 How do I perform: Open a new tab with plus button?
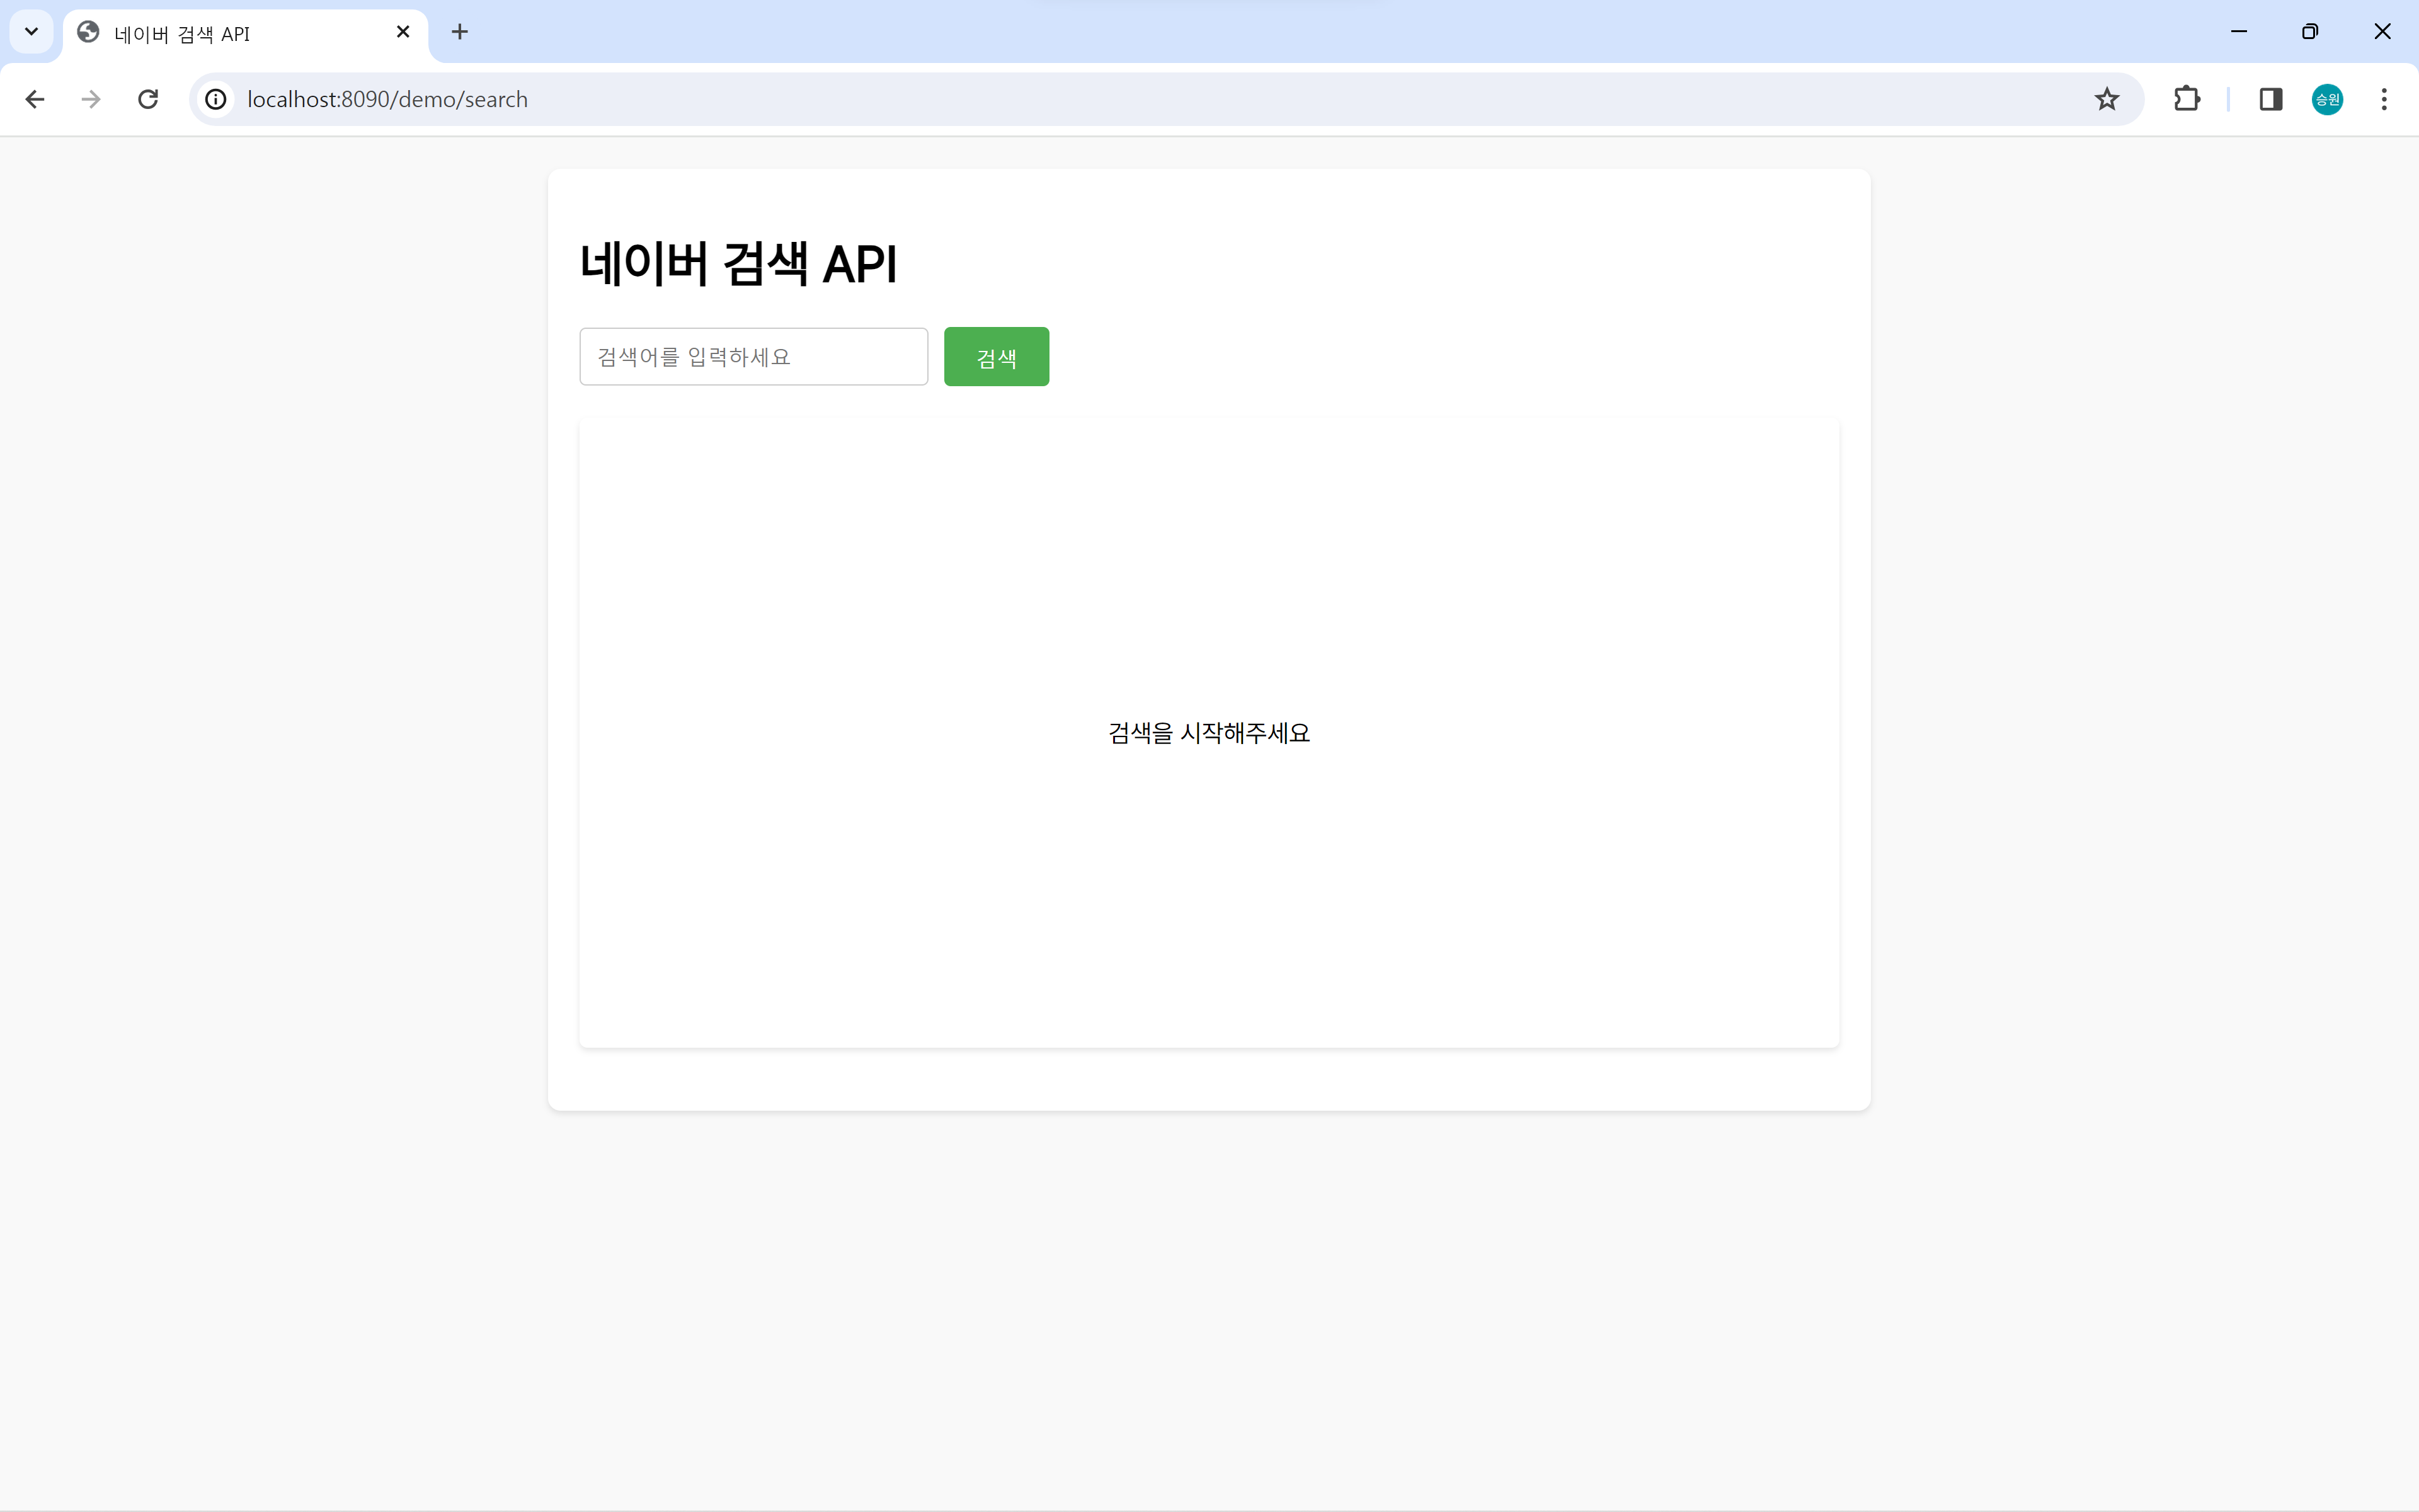pyautogui.click(x=460, y=32)
